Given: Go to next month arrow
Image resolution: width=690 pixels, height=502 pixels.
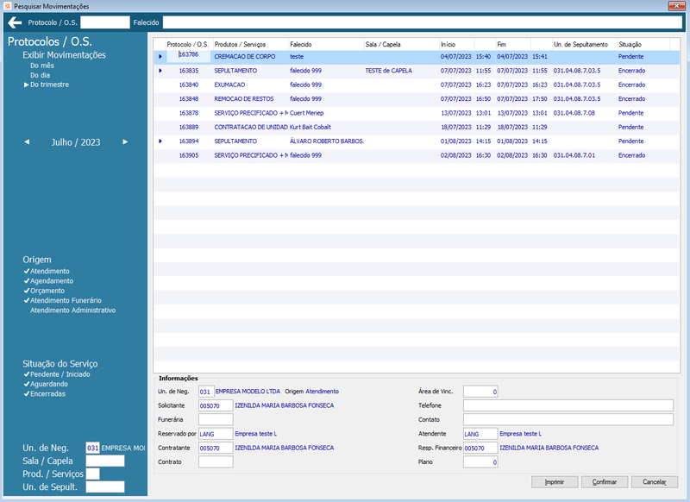Looking at the screenshot, I should (x=125, y=142).
